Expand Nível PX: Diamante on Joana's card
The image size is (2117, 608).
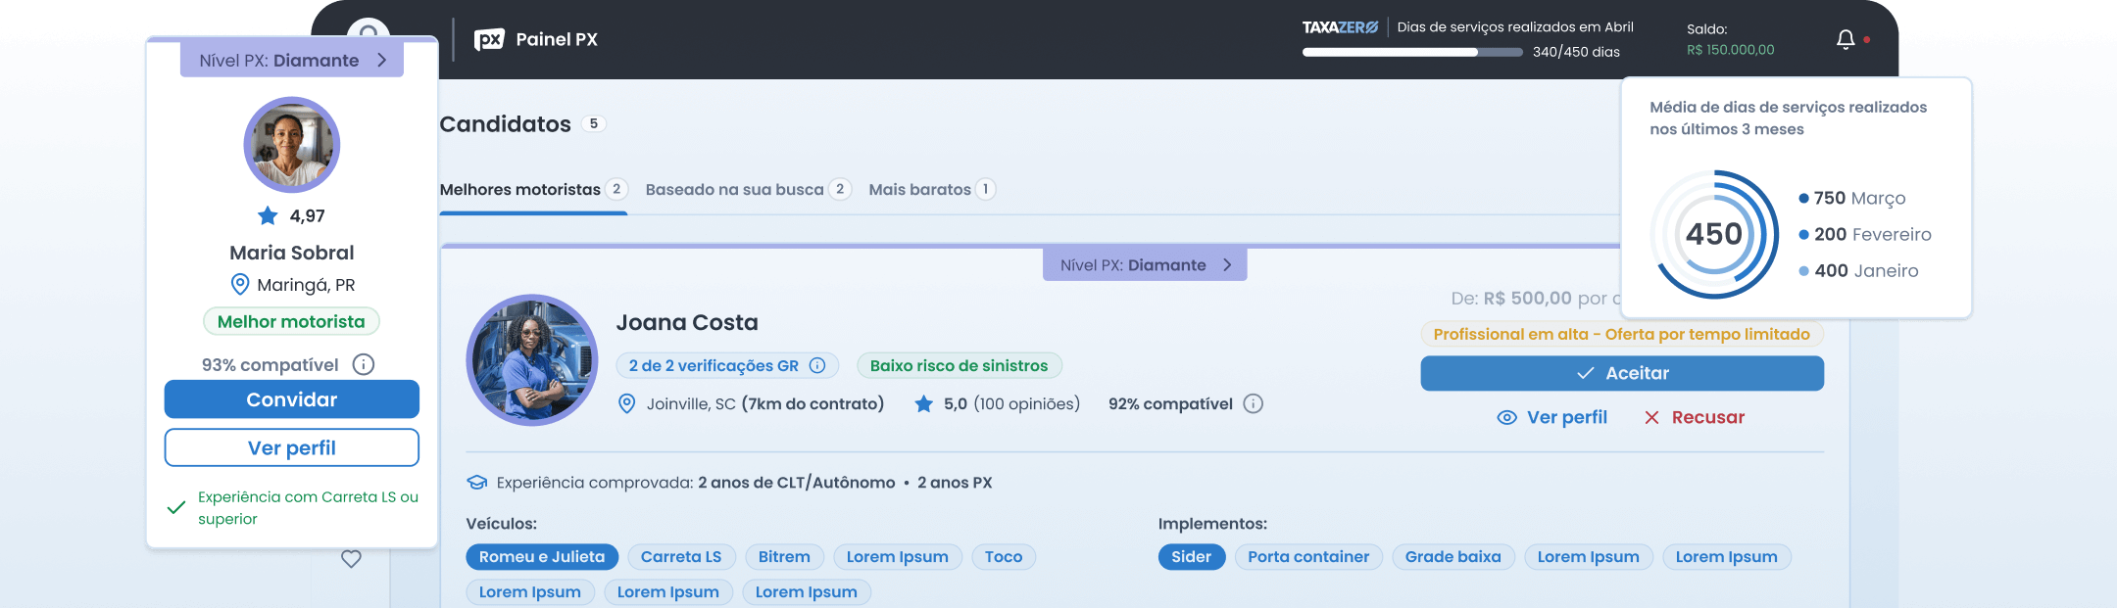coord(1145,265)
